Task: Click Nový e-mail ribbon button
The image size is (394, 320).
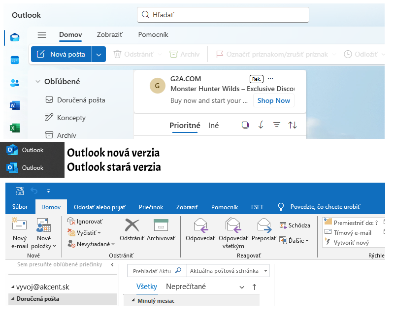Action: tap(19, 233)
